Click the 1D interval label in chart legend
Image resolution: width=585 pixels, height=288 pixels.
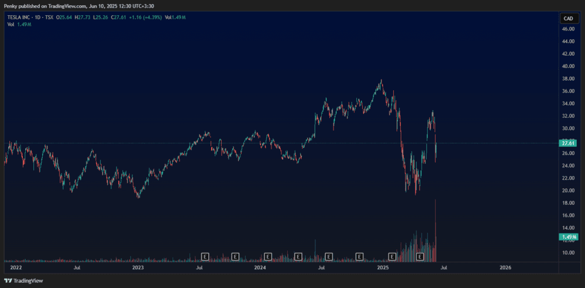pyautogui.click(x=37, y=18)
